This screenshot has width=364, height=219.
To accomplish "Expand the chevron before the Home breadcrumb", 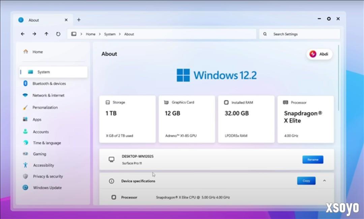I will pos(81,34).
